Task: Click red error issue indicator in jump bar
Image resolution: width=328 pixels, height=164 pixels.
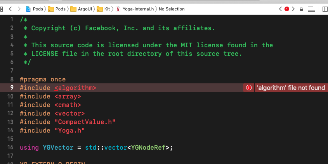Action: pos(287,9)
